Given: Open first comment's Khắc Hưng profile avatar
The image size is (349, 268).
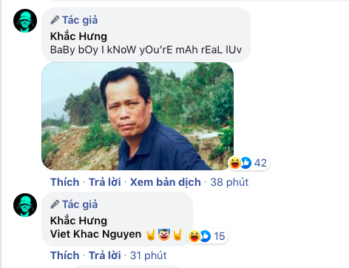Looking at the screenshot, I should [25, 21].
